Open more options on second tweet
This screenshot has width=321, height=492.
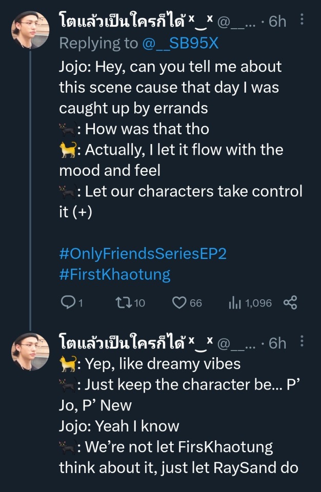pos(302,342)
